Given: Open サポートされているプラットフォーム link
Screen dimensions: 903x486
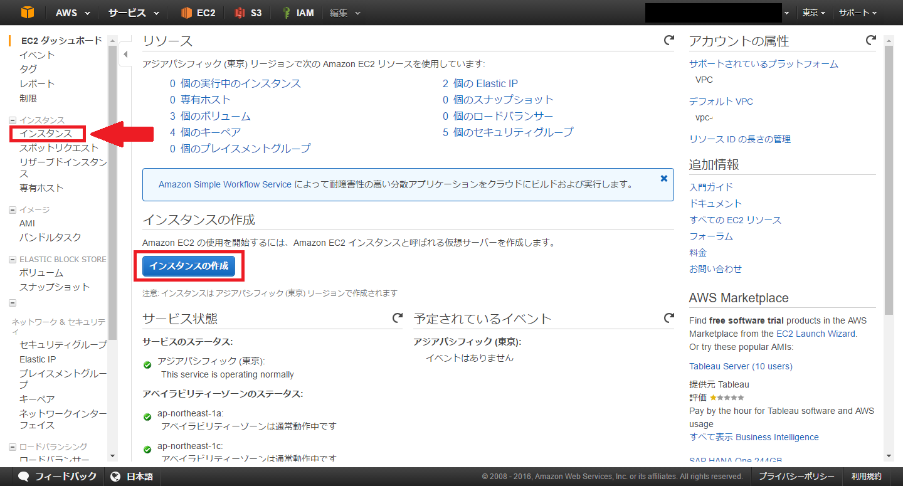Looking at the screenshot, I should coord(764,64).
